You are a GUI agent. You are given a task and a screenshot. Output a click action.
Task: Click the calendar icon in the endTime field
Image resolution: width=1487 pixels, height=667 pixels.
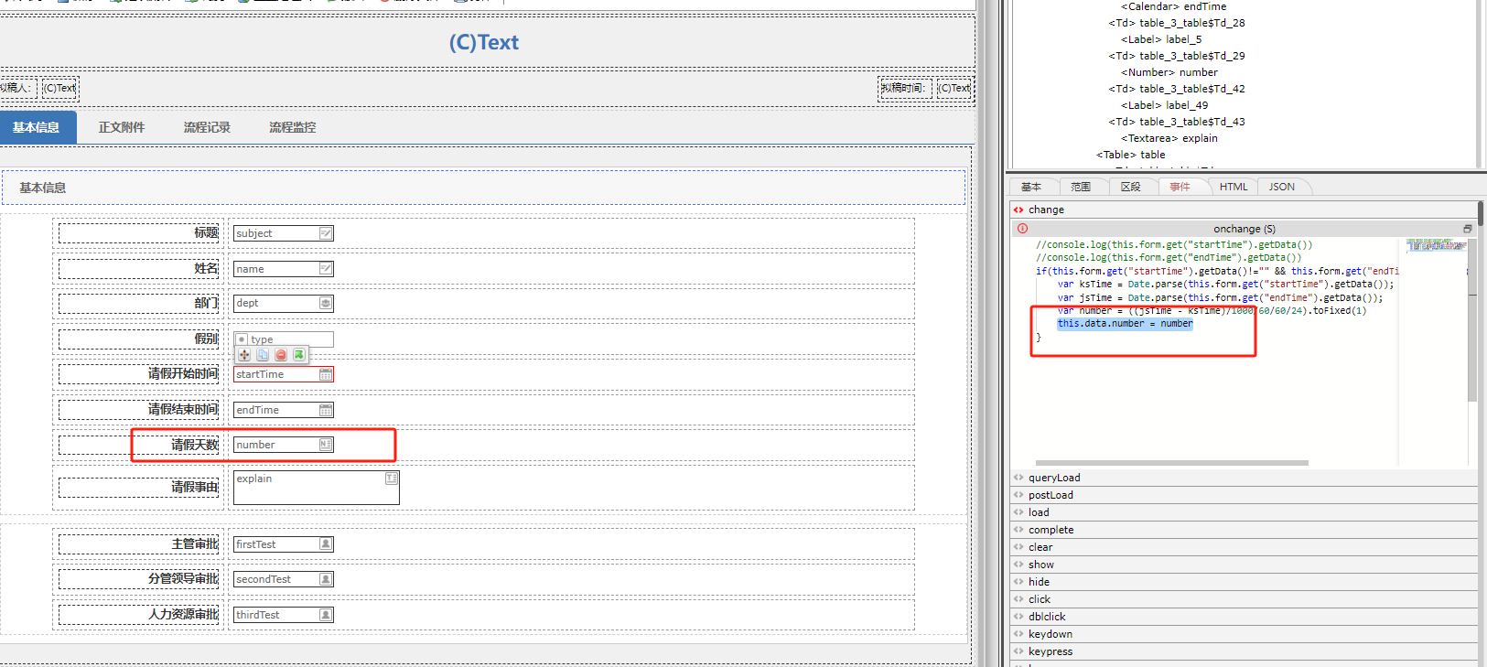click(x=326, y=410)
